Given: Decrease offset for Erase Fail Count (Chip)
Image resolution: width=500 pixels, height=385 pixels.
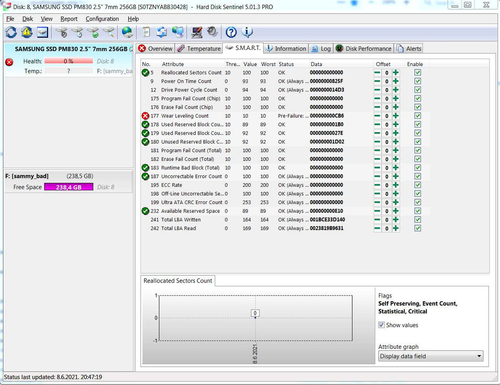Looking at the screenshot, I should coord(377,107).
